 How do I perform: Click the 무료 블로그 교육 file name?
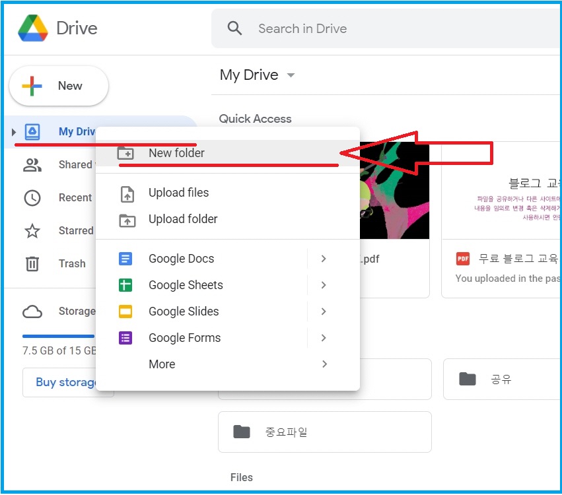tap(519, 258)
